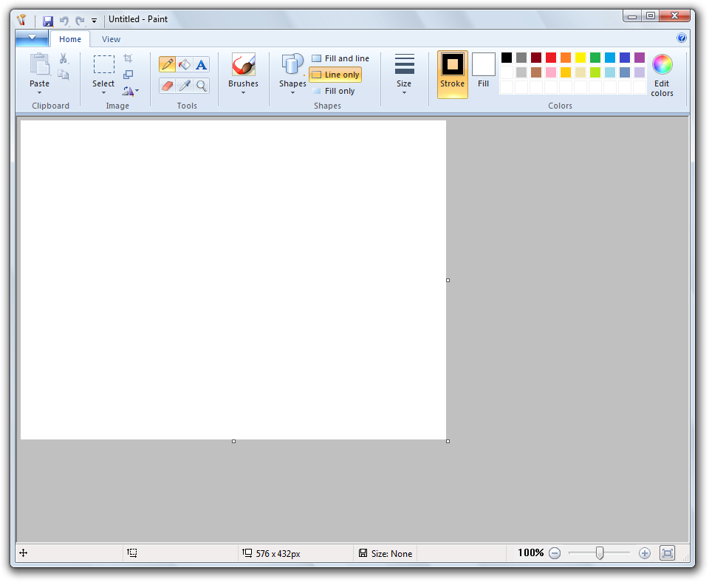Enable the Fill and line option

coord(340,58)
